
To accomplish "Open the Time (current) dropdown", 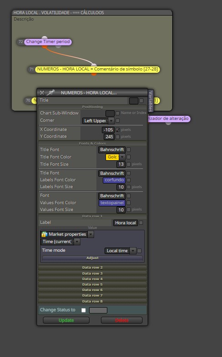I will tap(60, 242).
